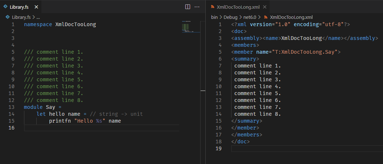Click 'comment line 5.' in the XML file
Viewport: 383px width, 164px height.
click(257, 93)
